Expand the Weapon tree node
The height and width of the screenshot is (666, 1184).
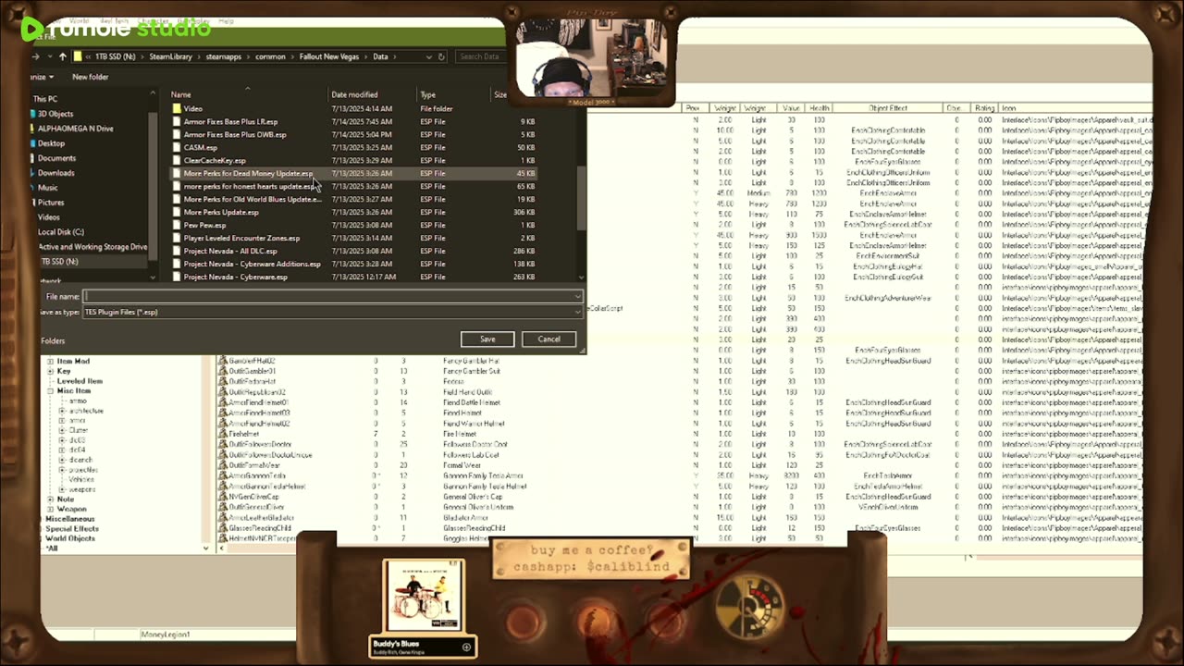[x=50, y=509]
